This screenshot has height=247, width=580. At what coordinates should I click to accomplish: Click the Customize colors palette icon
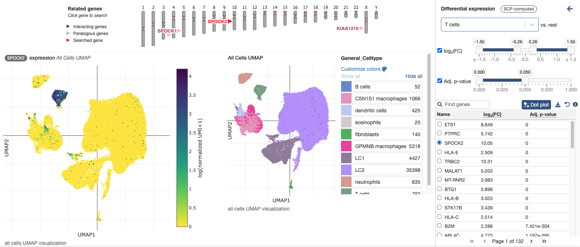click(x=384, y=69)
